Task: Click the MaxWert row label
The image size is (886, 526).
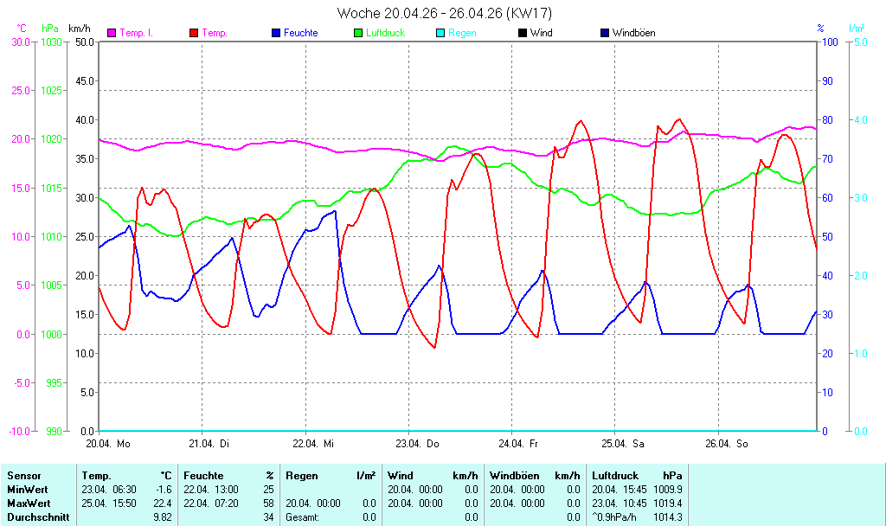Action: [x=28, y=504]
